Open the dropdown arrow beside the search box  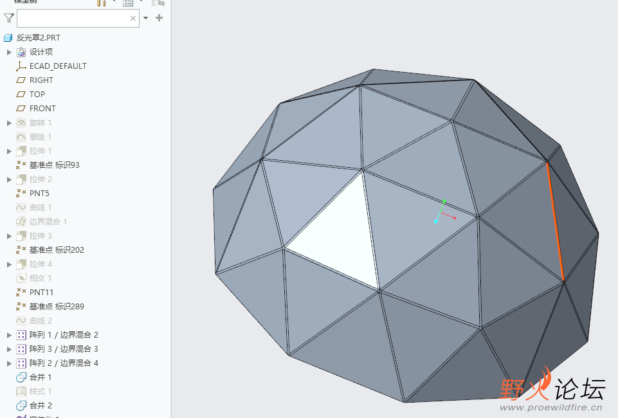coord(144,18)
